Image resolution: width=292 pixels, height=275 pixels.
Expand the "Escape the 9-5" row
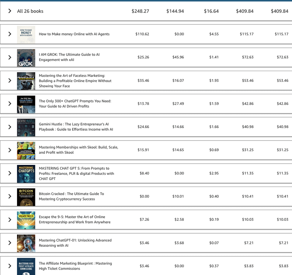[9, 220]
